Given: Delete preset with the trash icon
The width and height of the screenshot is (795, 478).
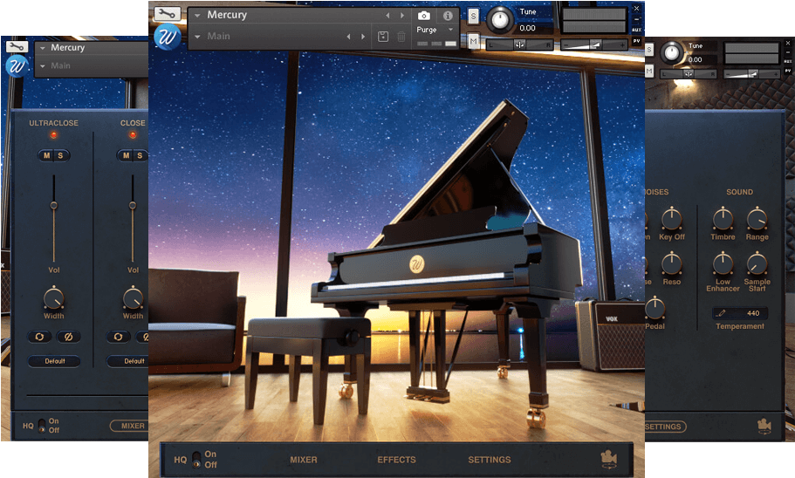Looking at the screenshot, I should 401,37.
